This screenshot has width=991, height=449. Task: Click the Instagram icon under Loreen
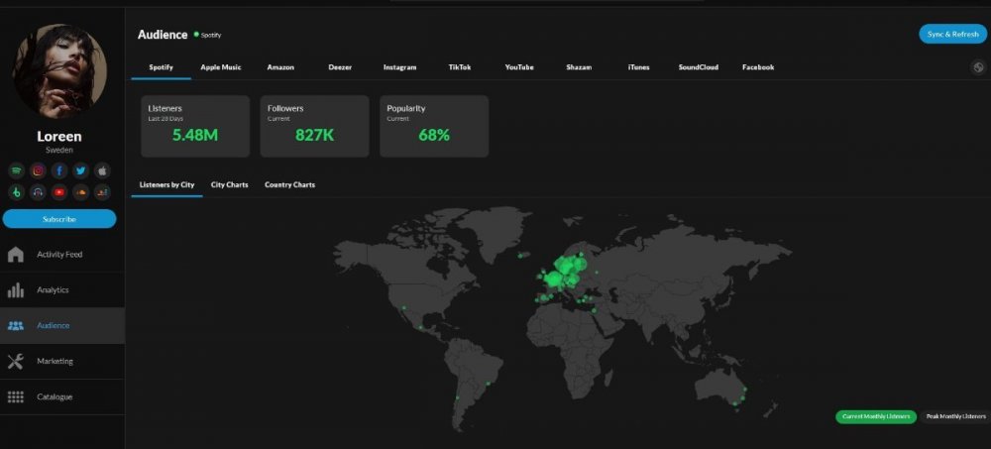coord(38,170)
